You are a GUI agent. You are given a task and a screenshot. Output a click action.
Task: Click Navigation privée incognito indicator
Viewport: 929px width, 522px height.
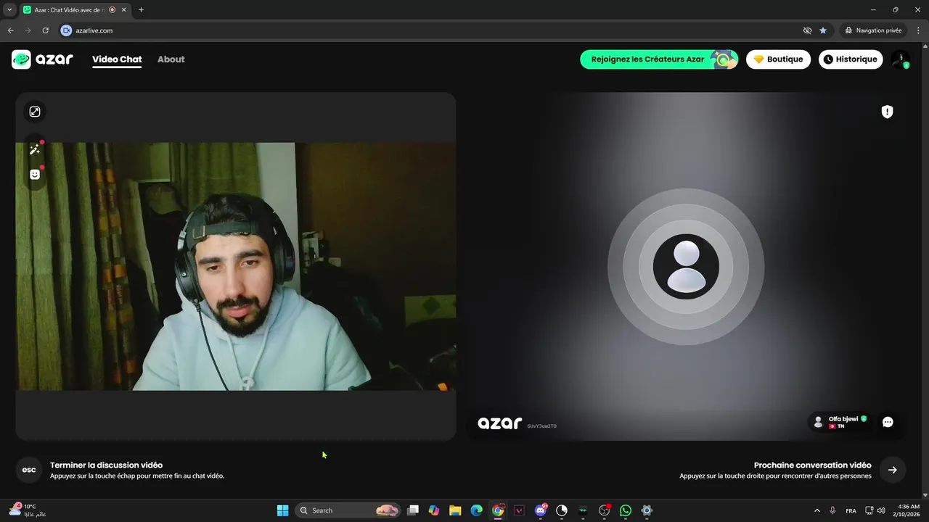pos(873,30)
